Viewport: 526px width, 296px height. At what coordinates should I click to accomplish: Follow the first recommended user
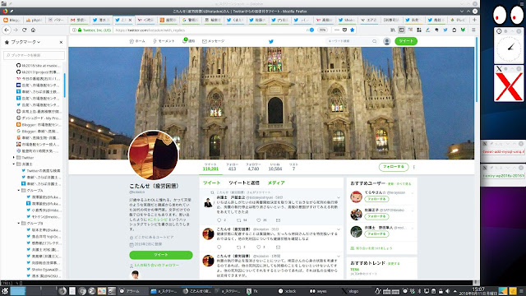point(376,199)
